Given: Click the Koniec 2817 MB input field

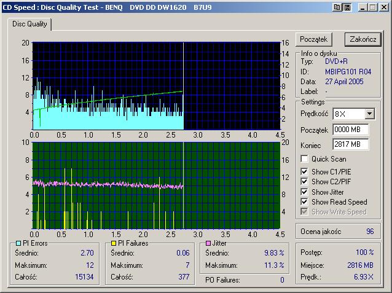Looking at the screenshot, I should [350, 144].
